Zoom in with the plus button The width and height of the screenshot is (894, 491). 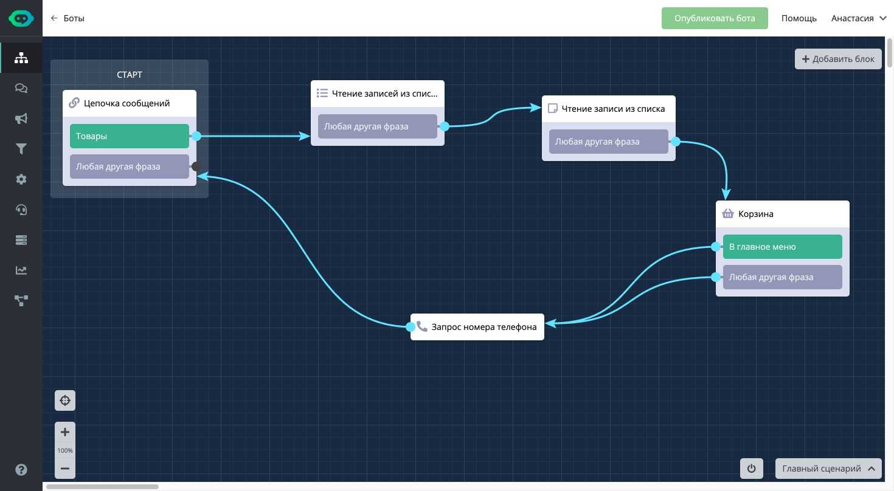pyautogui.click(x=65, y=432)
